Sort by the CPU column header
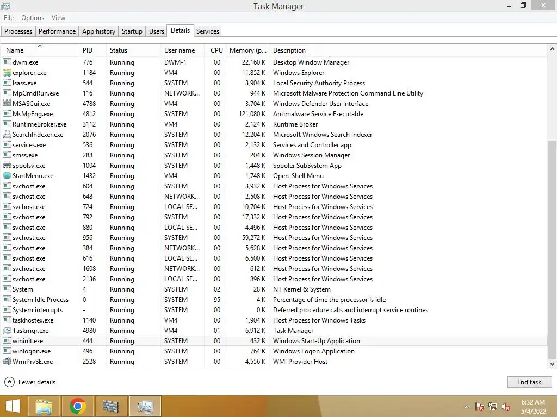 pyautogui.click(x=215, y=50)
